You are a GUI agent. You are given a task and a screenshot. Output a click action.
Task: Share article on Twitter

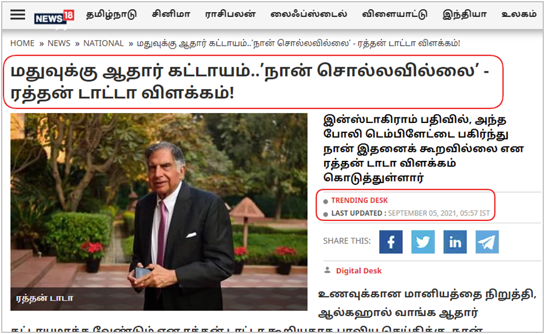[422, 242]
